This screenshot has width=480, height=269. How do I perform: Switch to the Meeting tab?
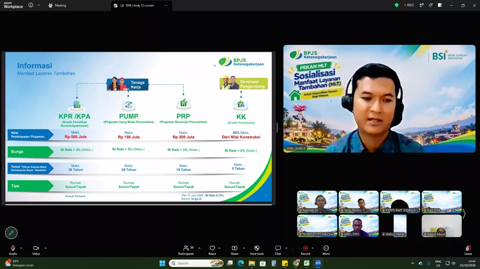pyautogui.click(x=57, y=5)
